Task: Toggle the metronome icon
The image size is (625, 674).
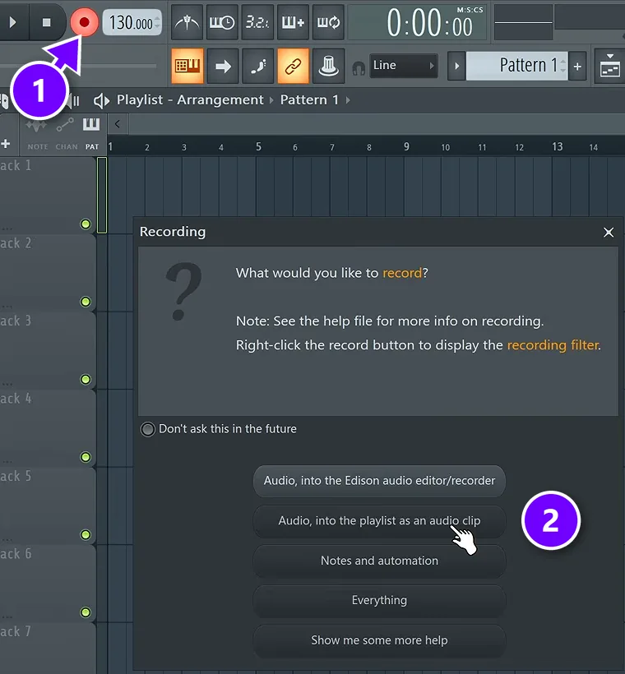Action: [x=187, y=22]
